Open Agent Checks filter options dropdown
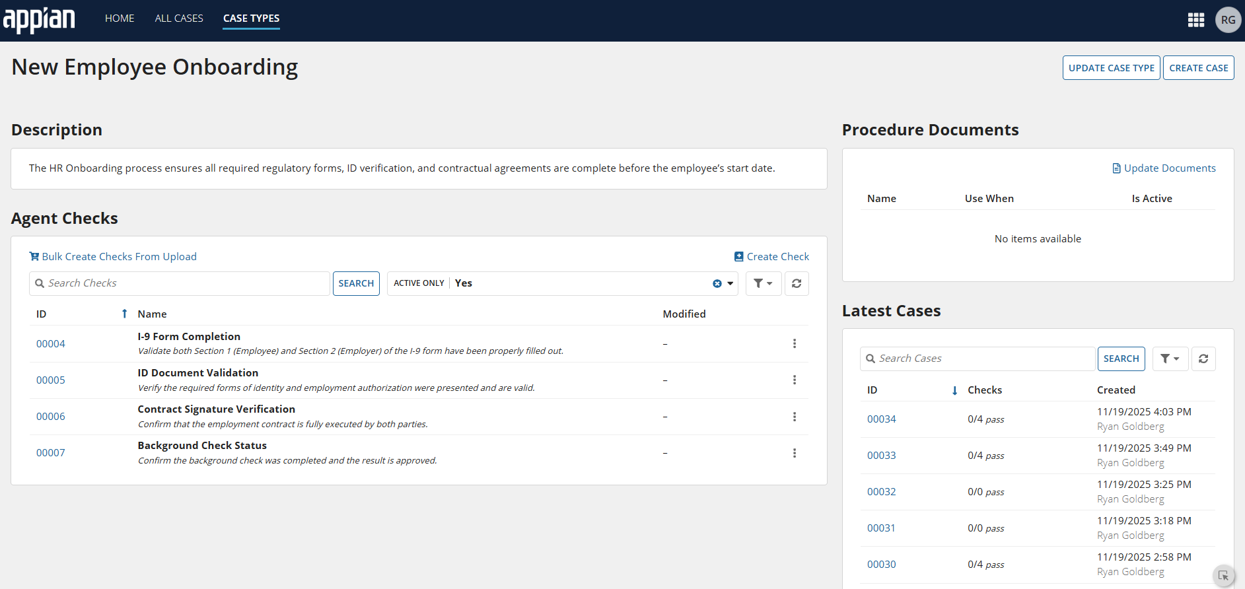Screen dimensions: 1245x589 coord(763,283)
